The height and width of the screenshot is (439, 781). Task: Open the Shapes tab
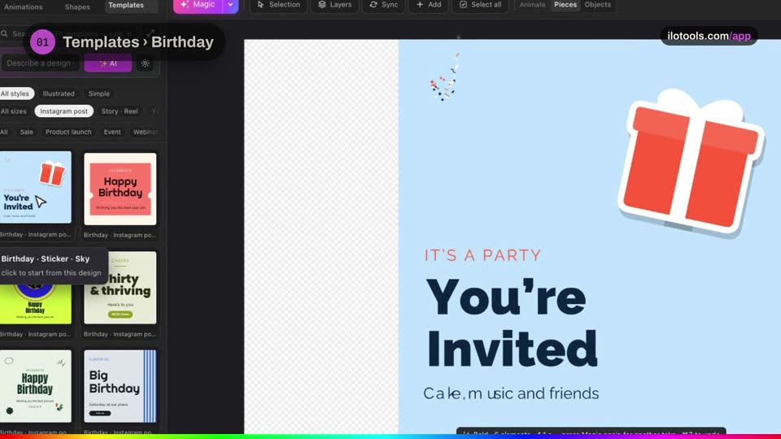click(x=77, y=7)
